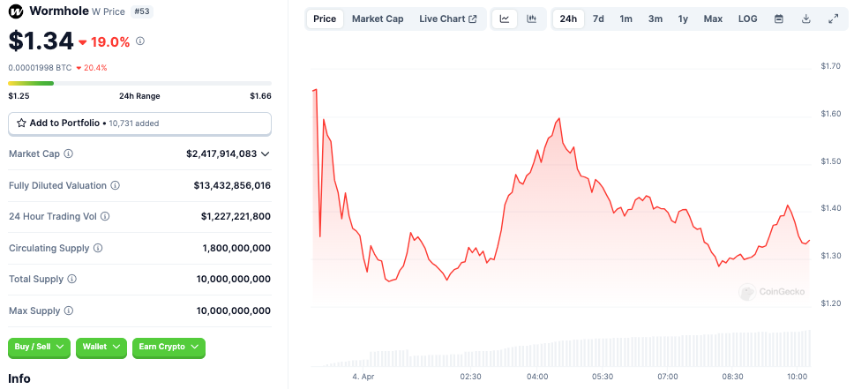Image resolution: width=854 pixels, height=389 pixels.
Task: Click the external link icon on Live Chart
Action: tap(473, 19)
